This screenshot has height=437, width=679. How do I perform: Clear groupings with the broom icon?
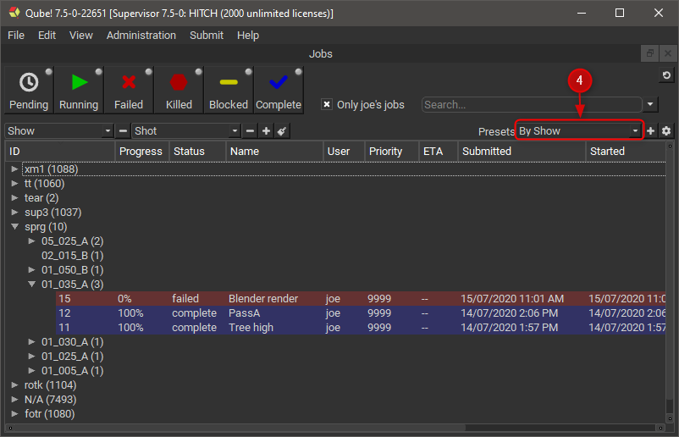coord(282,131)
